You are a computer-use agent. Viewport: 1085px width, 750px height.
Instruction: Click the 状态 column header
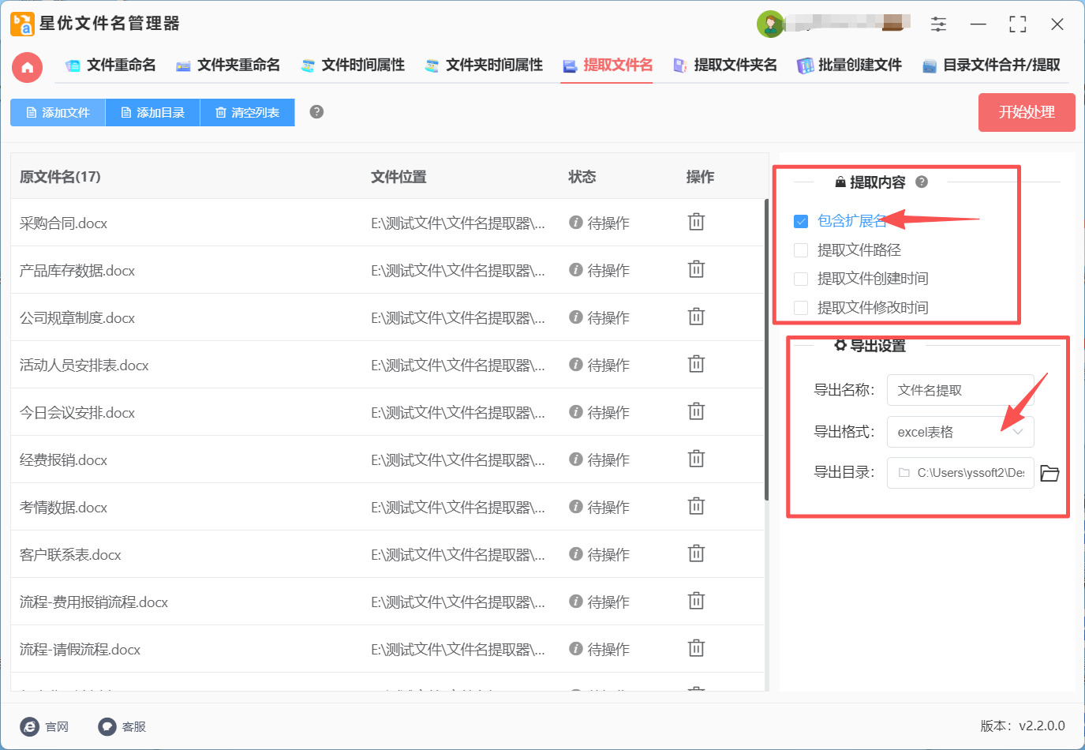click(582, 177)
